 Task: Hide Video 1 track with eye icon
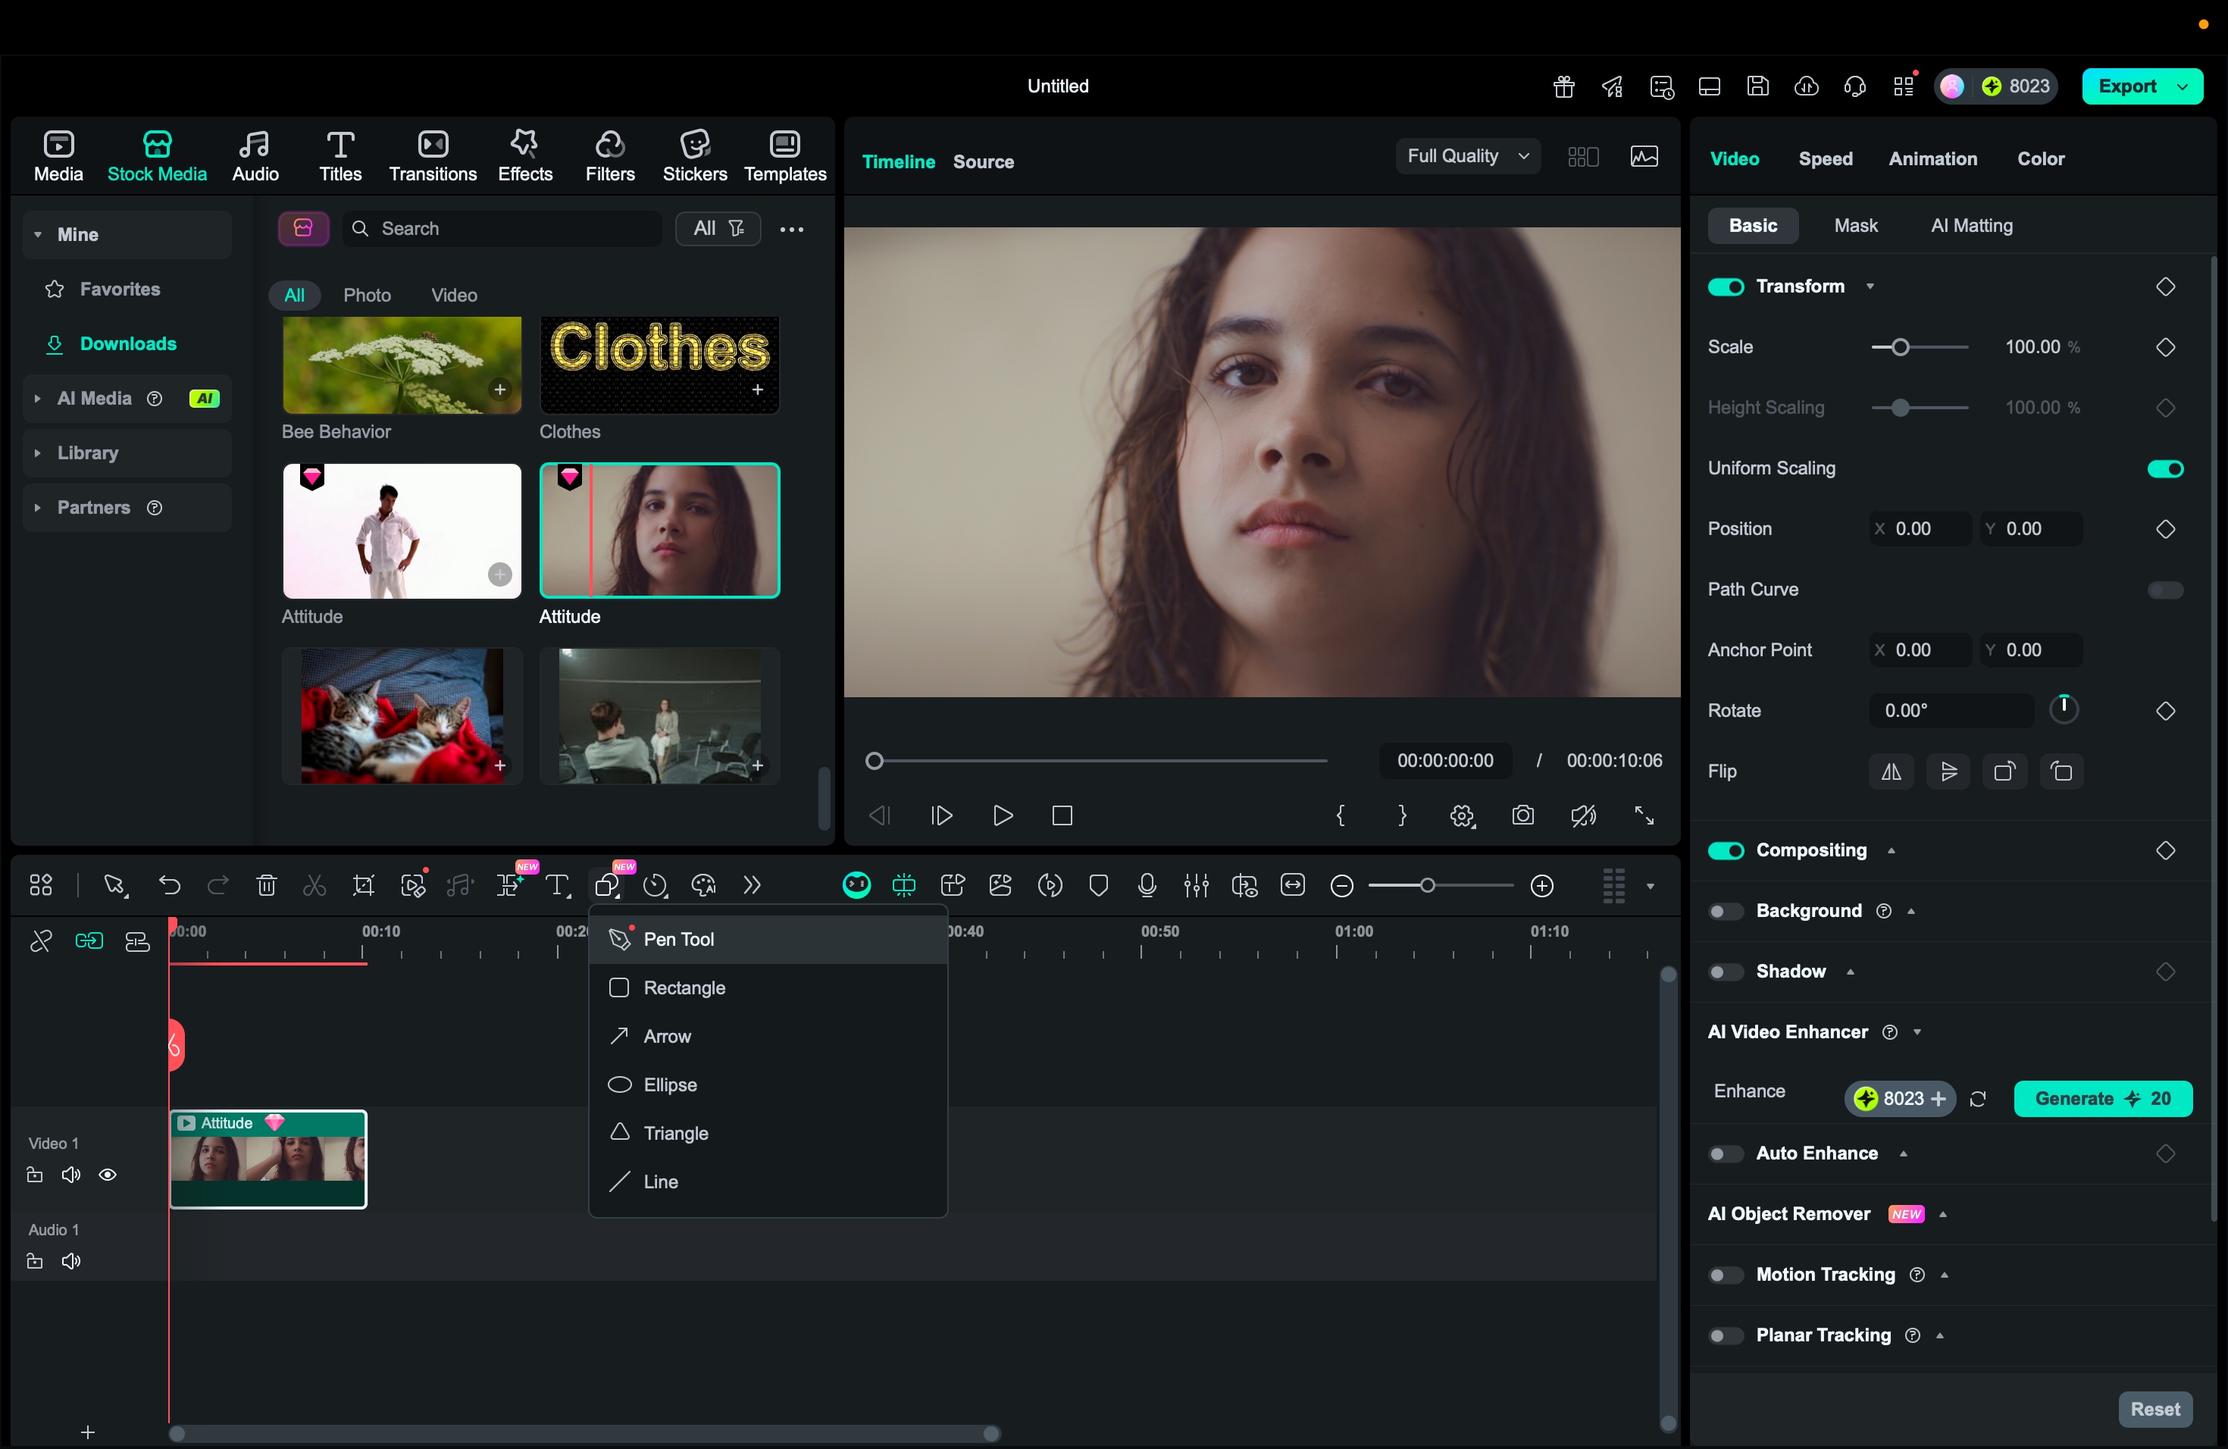tap(108, 1175)
